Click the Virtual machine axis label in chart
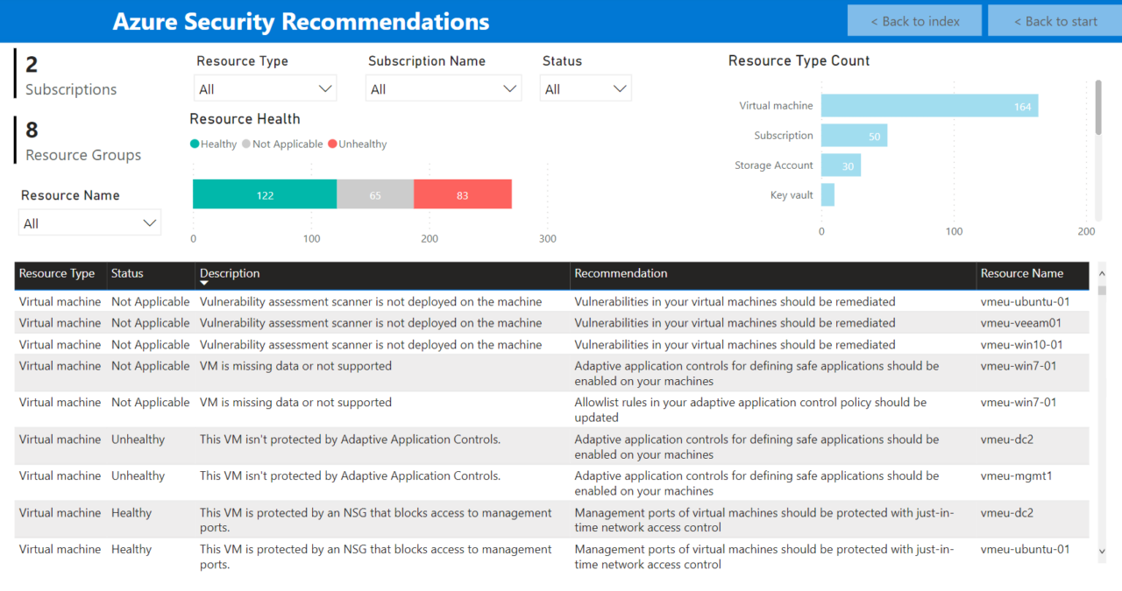1122x591 pixels. [x=776, y=106]
